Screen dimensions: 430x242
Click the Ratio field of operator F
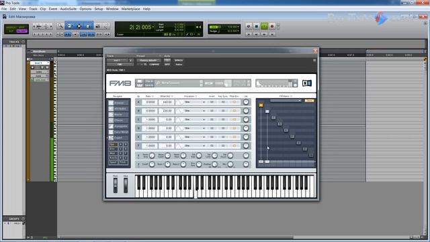point(150,146)
